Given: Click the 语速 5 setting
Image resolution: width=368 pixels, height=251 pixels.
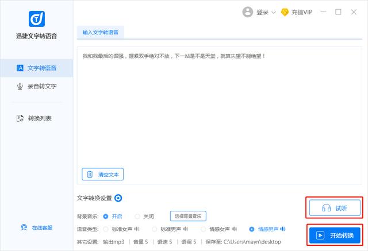Looking at the screenshot, I should [165, 242].
